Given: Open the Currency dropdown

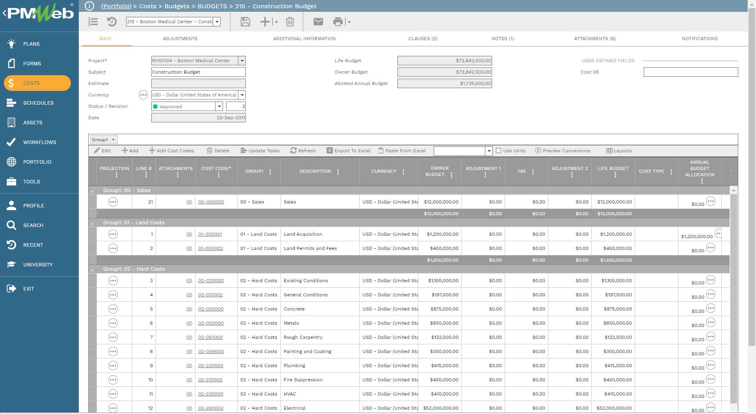Looking at the screenshot, I should (x=242, y=95).
